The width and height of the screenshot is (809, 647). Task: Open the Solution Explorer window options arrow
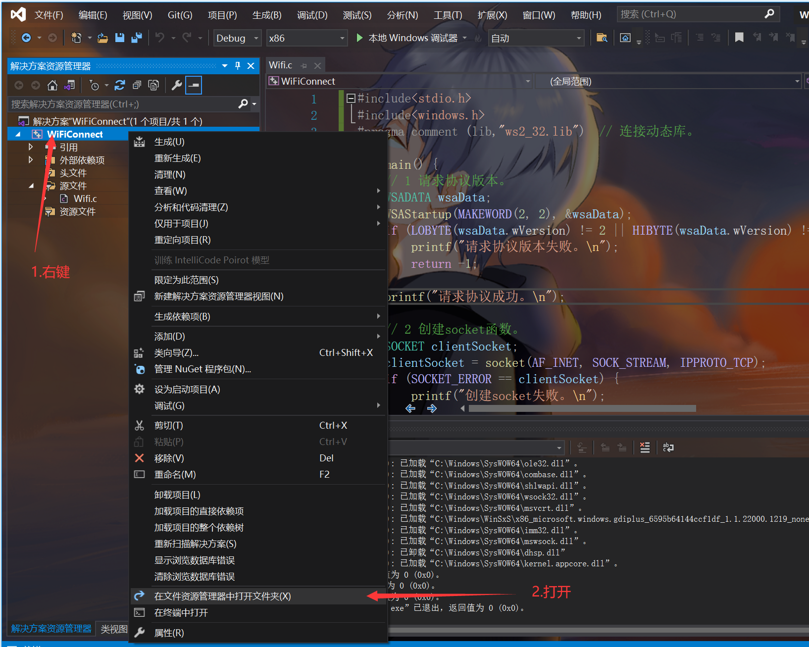click(225, 66)
